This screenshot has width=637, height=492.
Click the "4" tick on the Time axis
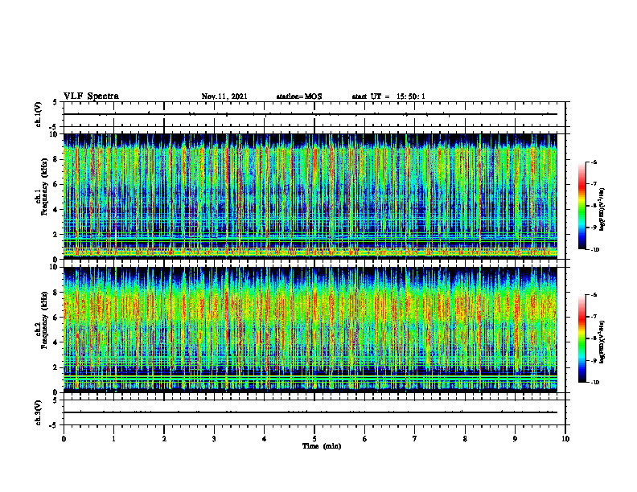click(x=265, y=439)
